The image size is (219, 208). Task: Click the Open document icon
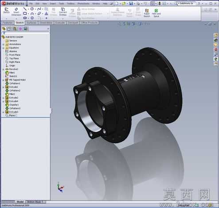point(124,3)
